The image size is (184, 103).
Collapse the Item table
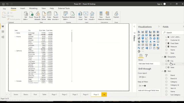pyautogui.click(x=162, y=71)
